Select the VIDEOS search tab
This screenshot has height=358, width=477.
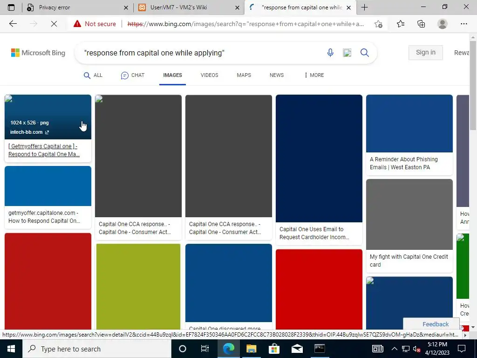[x=209, y=75]
